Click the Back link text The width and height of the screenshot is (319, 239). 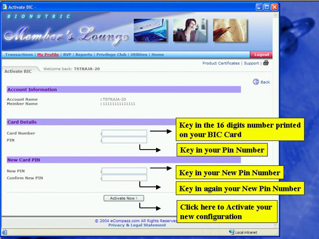[x=265, y=82]
